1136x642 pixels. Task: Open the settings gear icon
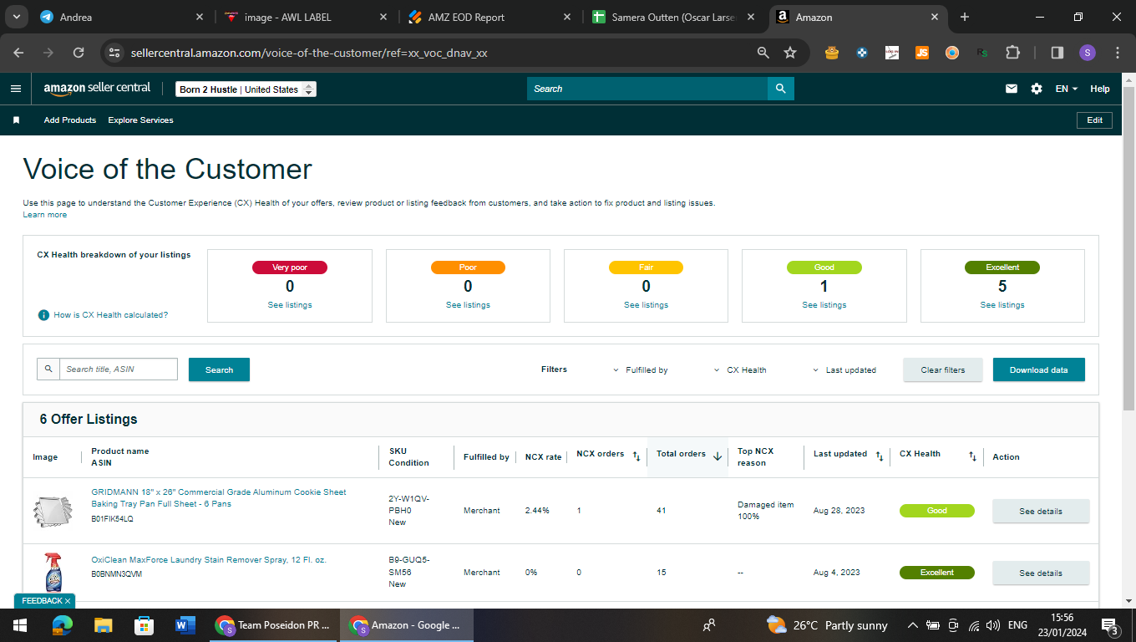(1037, 89)
